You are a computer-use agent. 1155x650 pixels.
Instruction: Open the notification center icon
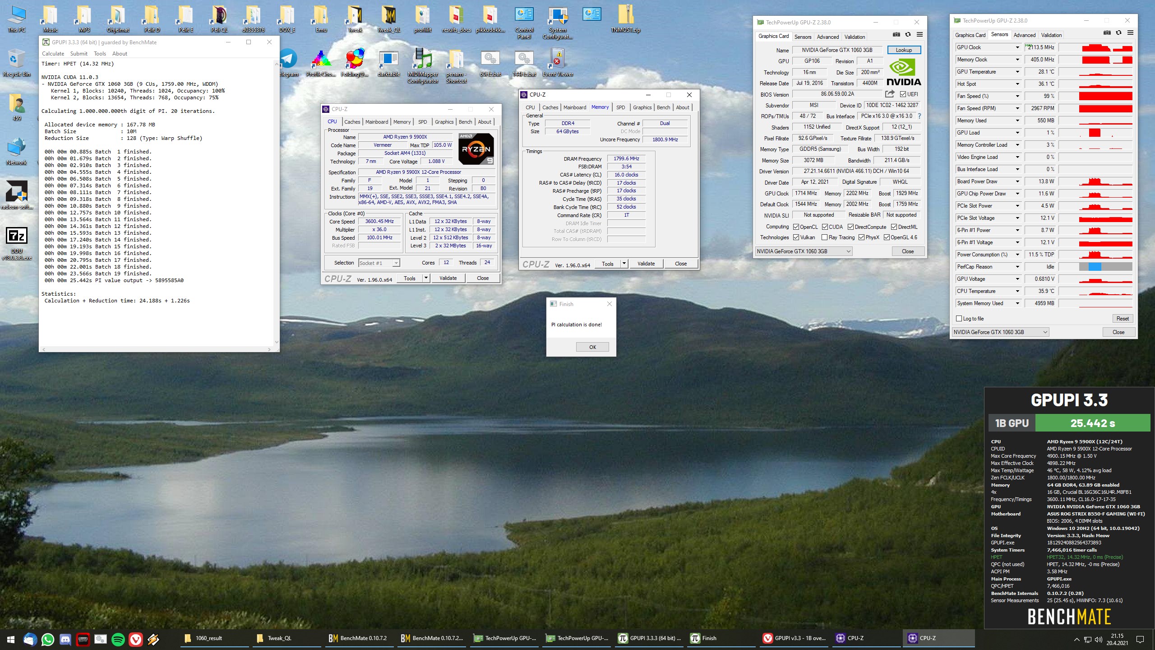1140,639
